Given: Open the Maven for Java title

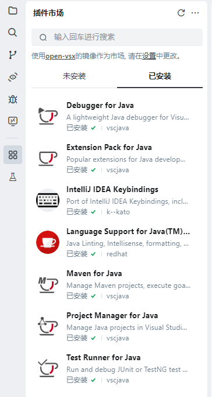Looking at the screenshot, I should point(94,273).
